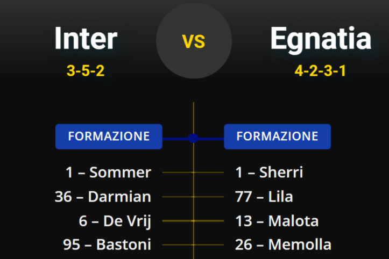389x259 pixels.
Task: Select goalkeeper 1 – Sherri
Action: coord(269,172)
